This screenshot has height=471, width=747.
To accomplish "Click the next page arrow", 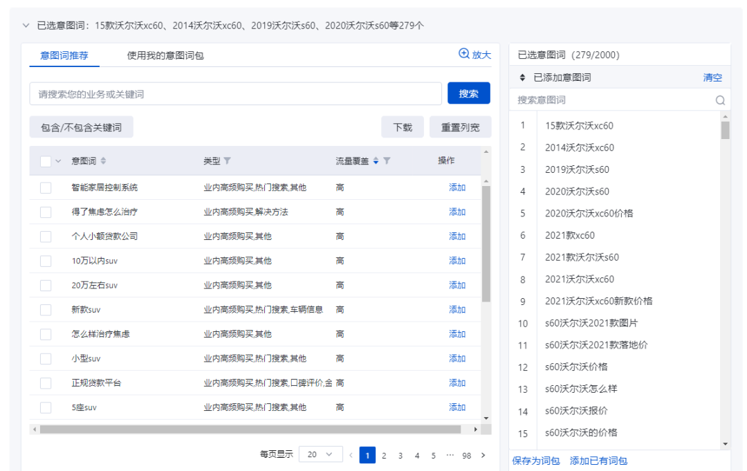I will click(x=483, y=455).
